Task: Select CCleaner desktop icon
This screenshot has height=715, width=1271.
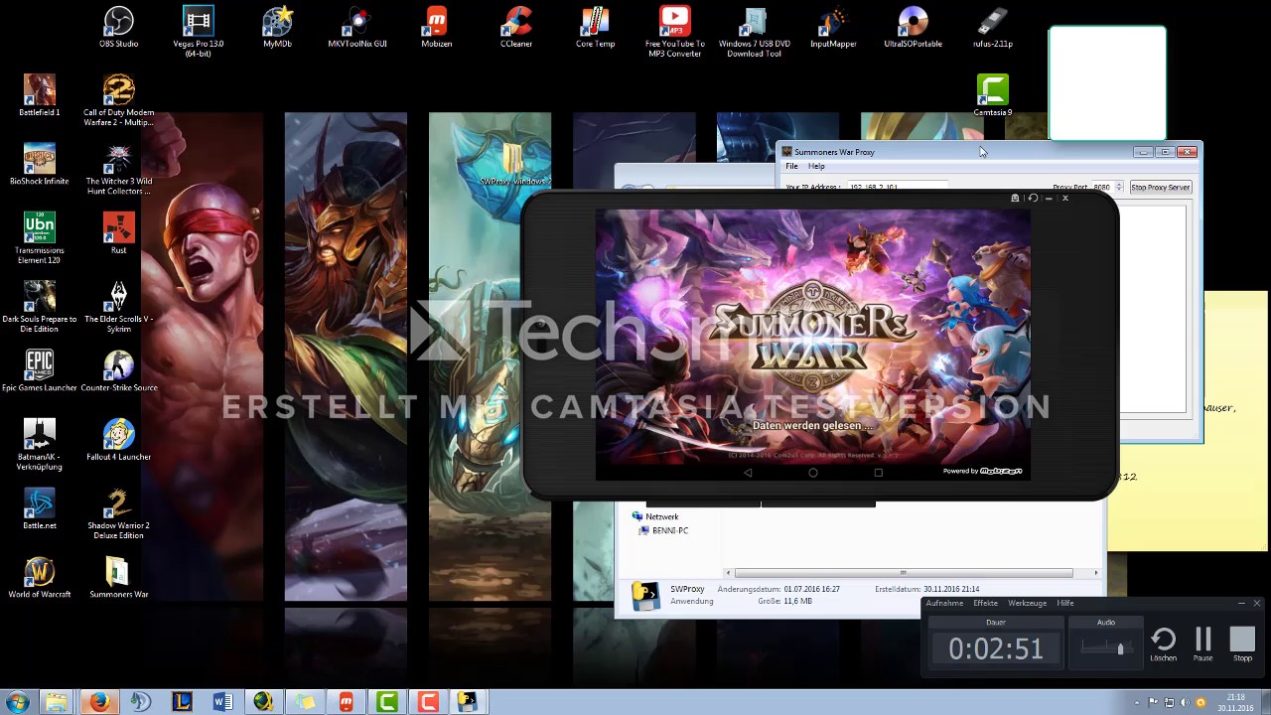Action: coord(516,27)
